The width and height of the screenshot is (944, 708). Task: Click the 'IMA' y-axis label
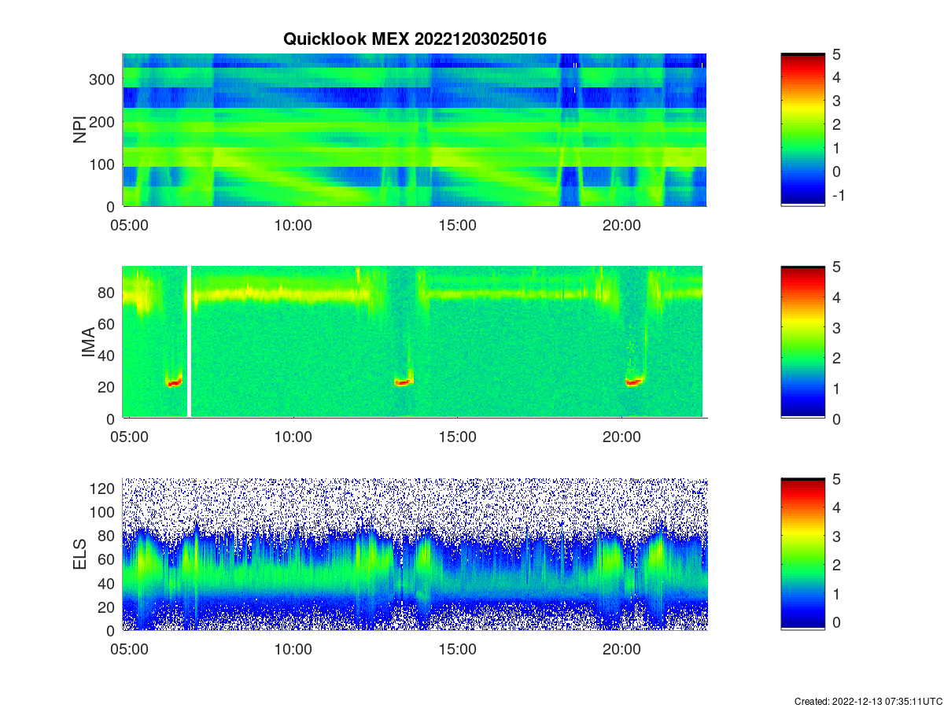point(88,344)
